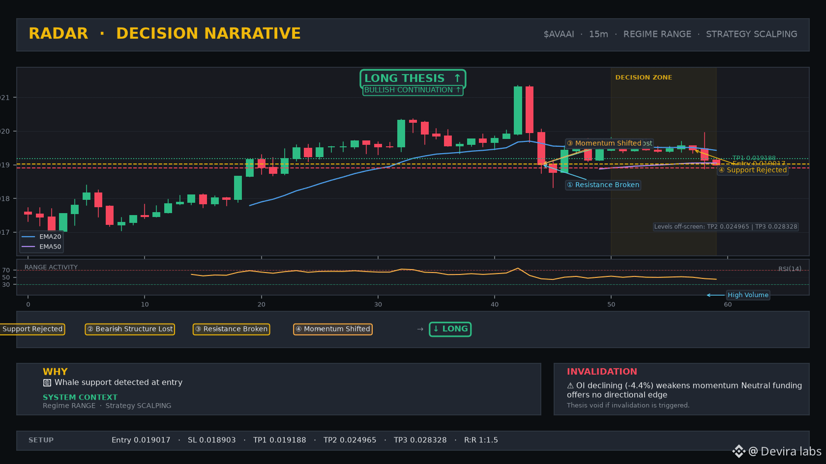
Task: Click the TP1 0.019188 level label on the chart
Action: point(754,158)
